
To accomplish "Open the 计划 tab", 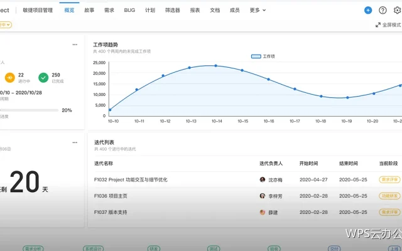I will 150,10.
